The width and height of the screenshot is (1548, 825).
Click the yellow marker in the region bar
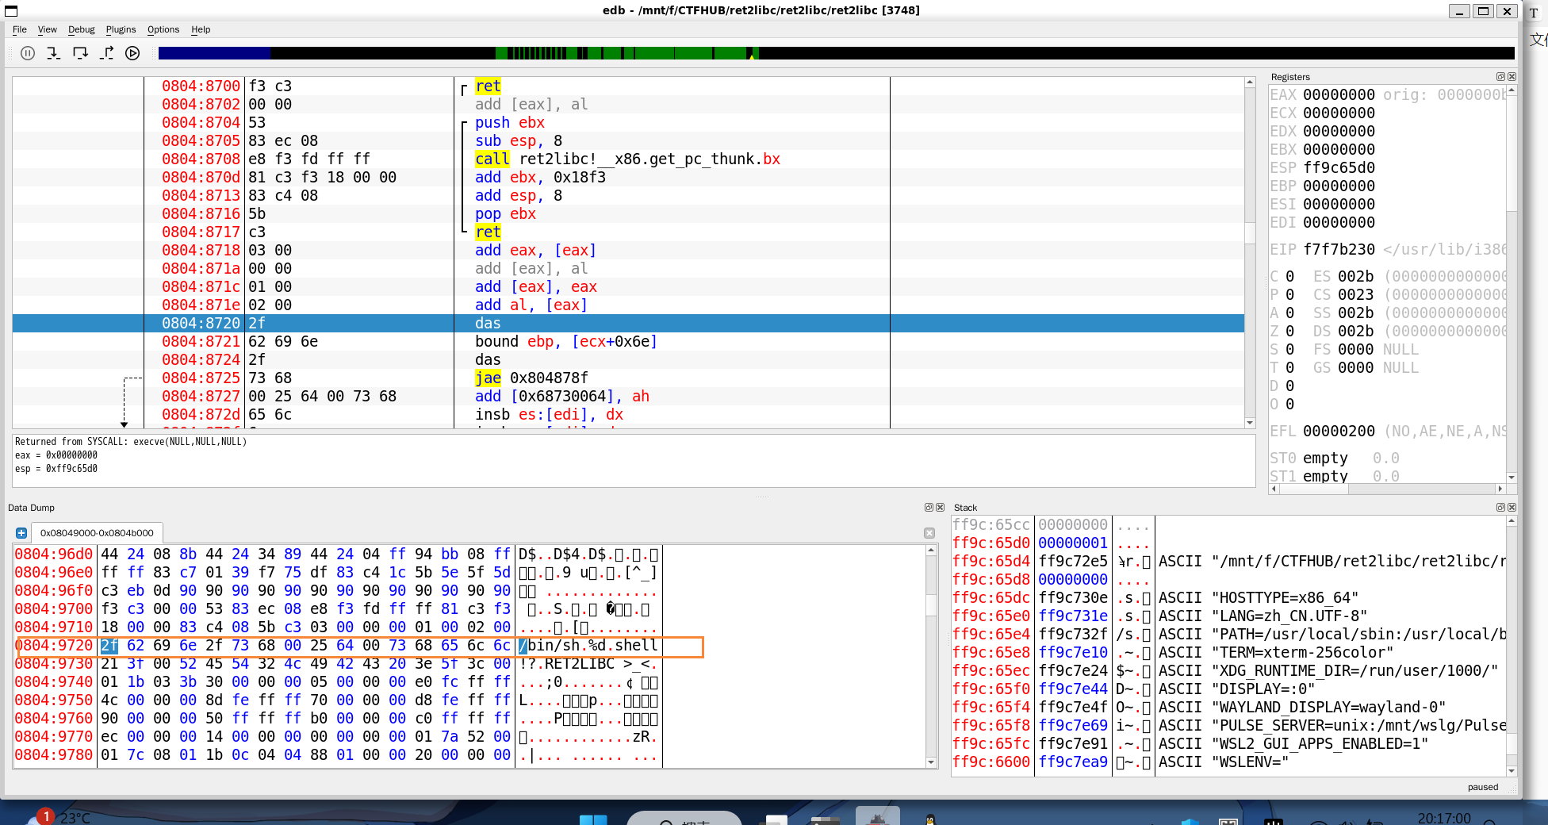751,56
